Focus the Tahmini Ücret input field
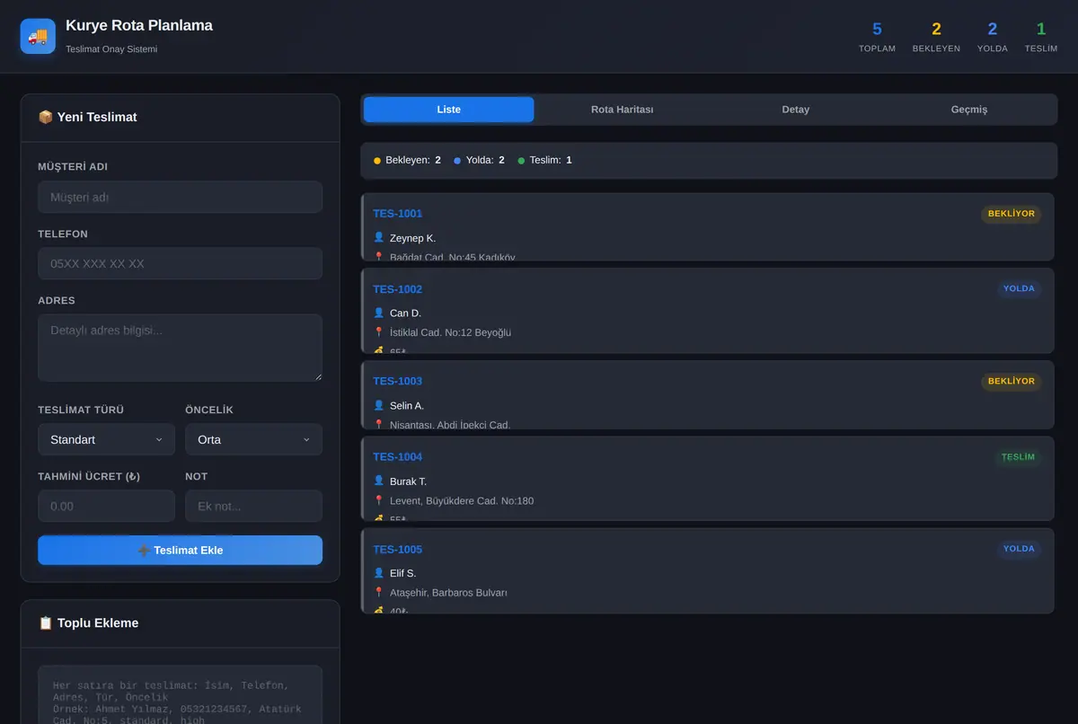1078x724 pixels. 106,506
